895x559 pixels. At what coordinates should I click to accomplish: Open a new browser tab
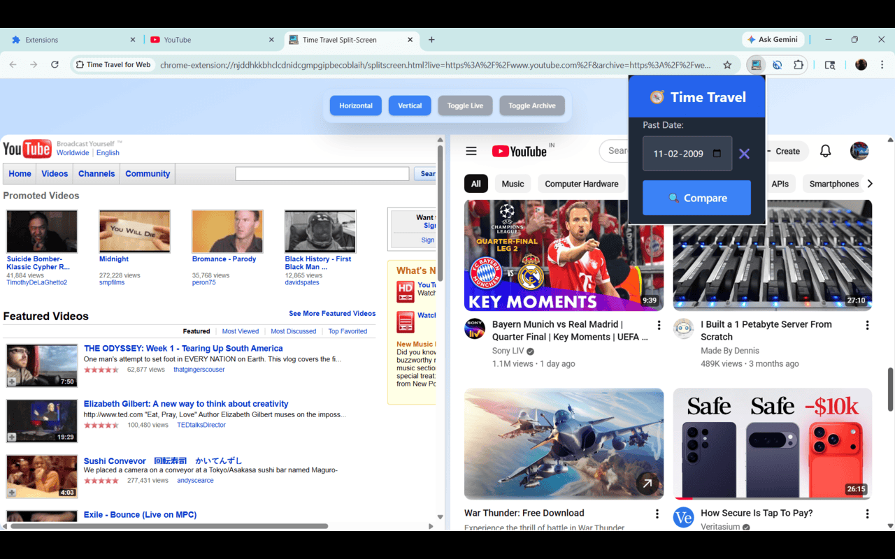[x=431, y=40]
